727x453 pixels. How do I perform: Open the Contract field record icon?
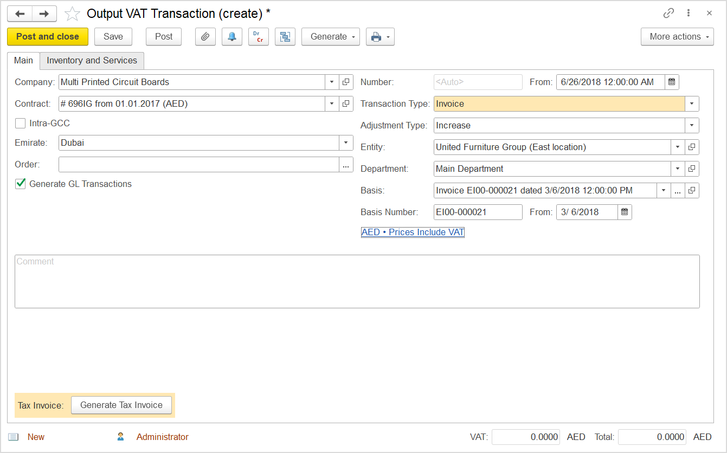click(x=346, y=104)
